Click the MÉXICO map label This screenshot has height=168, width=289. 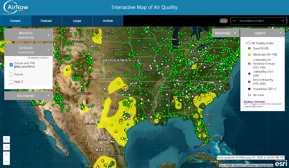(102, 150)
